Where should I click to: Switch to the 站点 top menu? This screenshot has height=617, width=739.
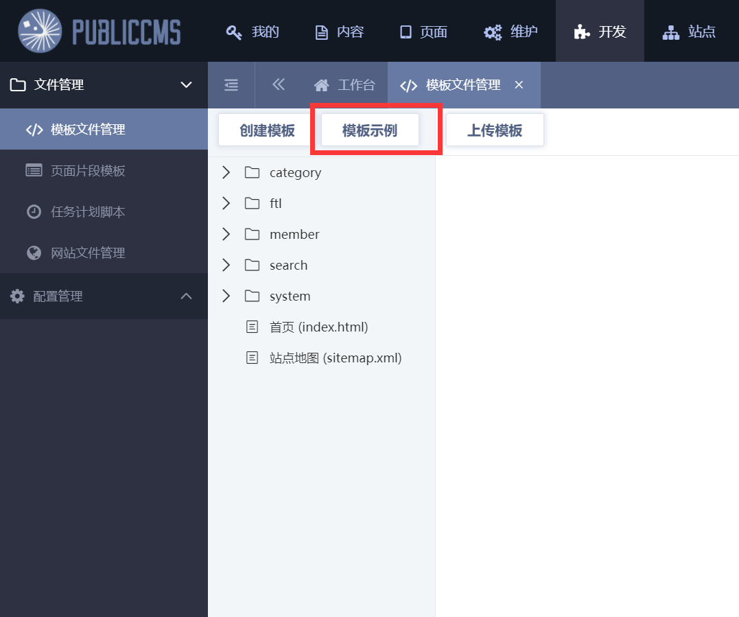pos(689,32)
